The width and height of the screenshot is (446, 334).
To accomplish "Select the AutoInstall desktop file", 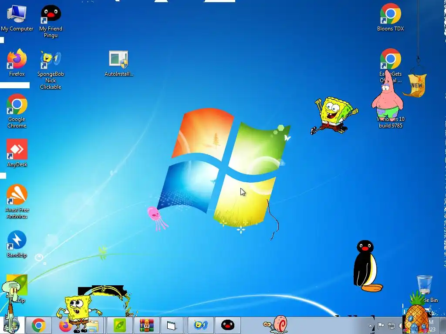I will coord(118,63).
